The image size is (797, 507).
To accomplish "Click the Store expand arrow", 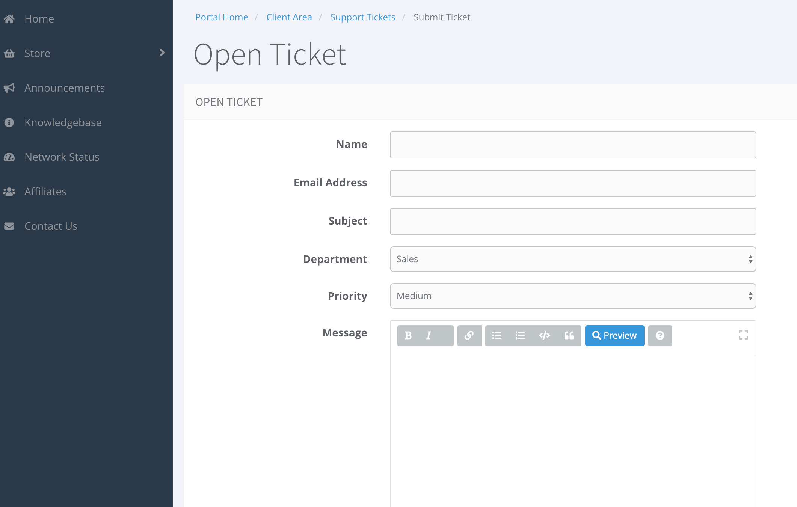I will 163,53.
